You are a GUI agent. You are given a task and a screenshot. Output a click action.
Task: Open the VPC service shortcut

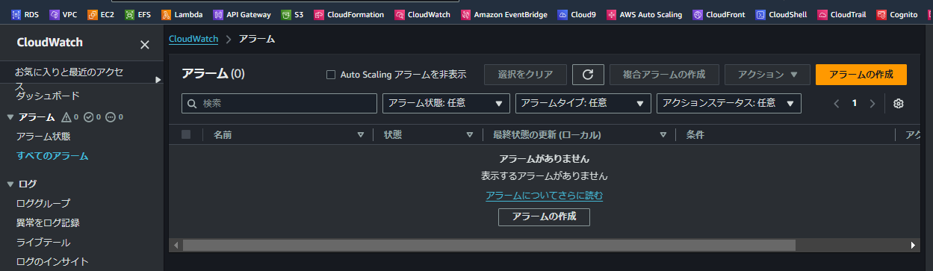[x=63, y=14]
